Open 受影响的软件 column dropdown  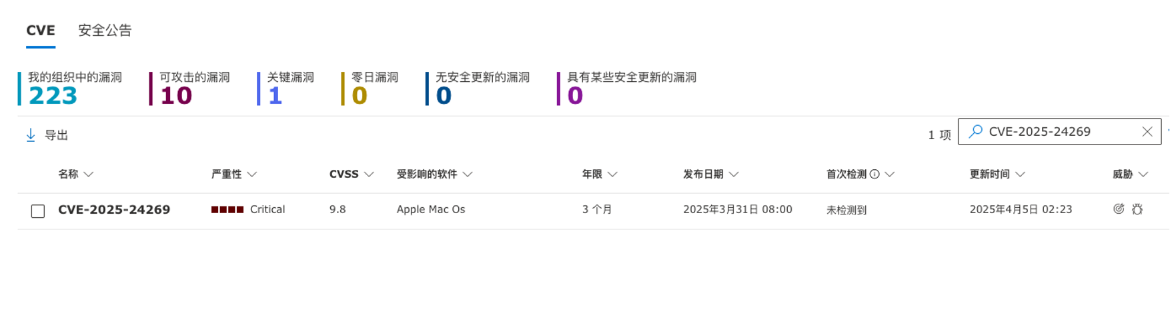point(468,174)
